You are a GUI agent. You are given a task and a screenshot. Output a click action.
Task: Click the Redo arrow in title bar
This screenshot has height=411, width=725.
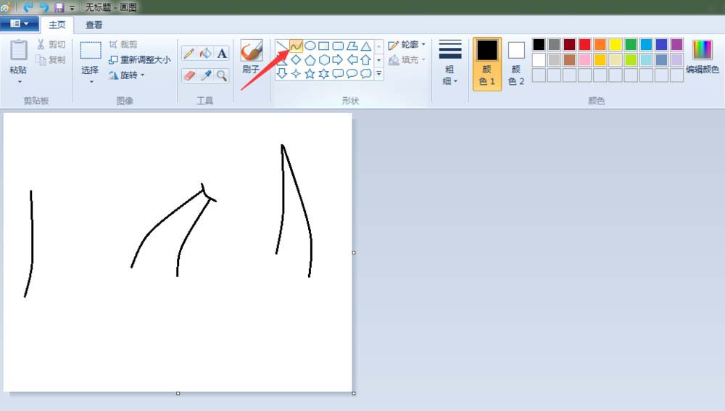(x=43, y=7)
